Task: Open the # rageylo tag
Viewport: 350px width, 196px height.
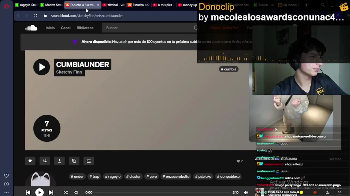Action: coord(113,176)
